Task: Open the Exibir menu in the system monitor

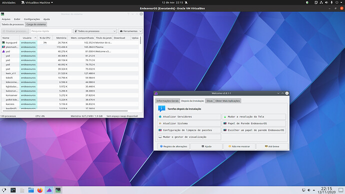Action: coord(17,19)
